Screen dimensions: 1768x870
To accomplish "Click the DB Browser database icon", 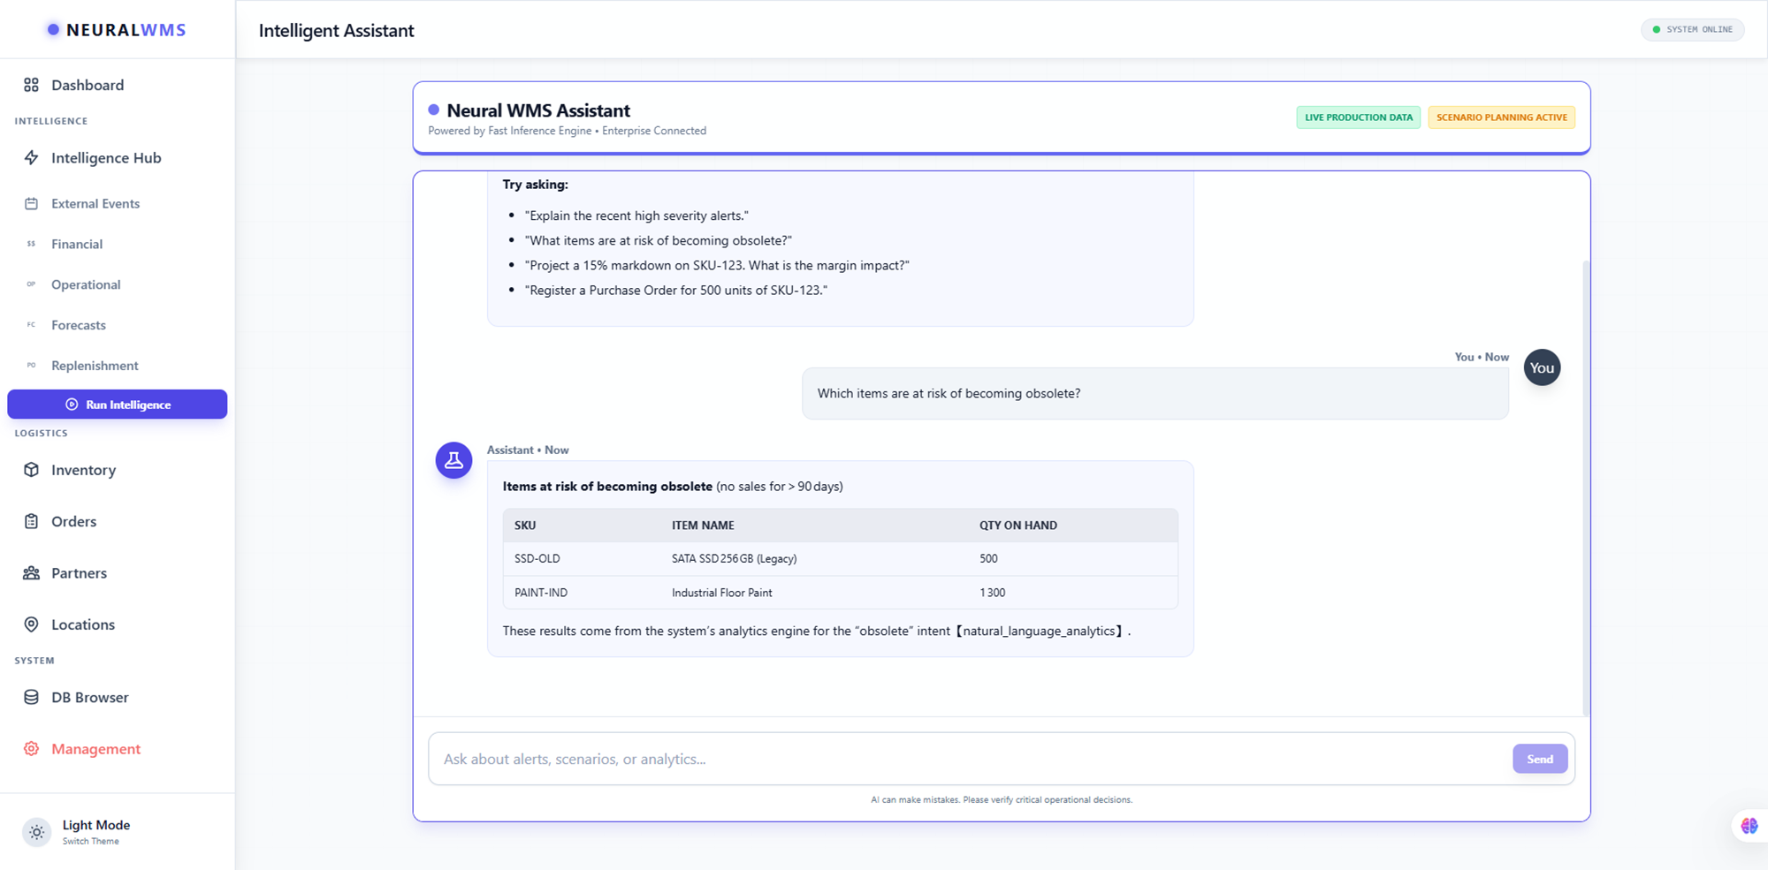I will click(x=32, y=697).
